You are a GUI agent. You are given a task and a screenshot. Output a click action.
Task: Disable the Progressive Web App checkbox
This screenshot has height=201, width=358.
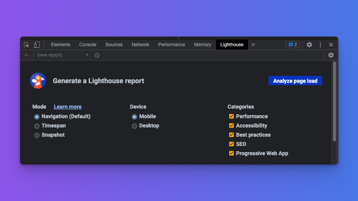point(231,153)
